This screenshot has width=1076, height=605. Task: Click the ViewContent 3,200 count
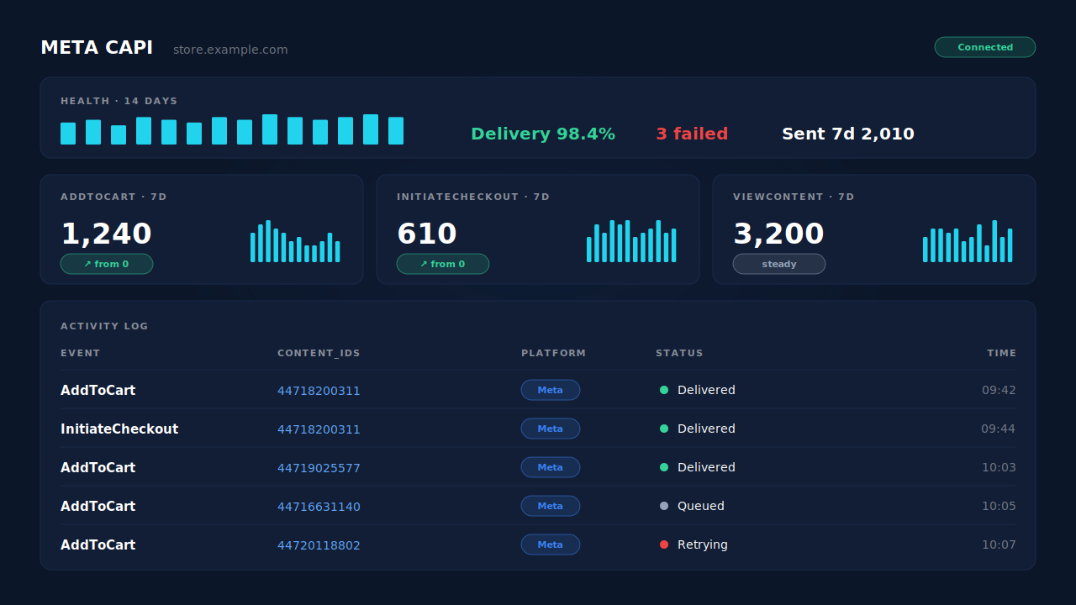coord(778,234)
